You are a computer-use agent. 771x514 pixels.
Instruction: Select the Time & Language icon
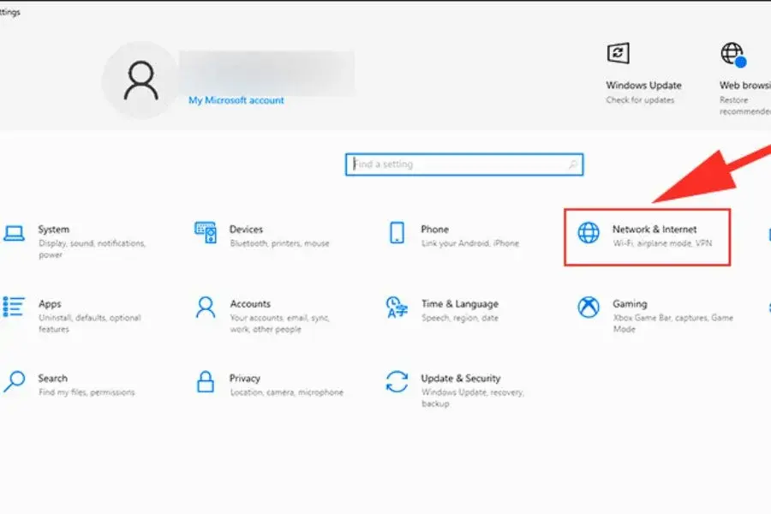click(x=397, y=308)
